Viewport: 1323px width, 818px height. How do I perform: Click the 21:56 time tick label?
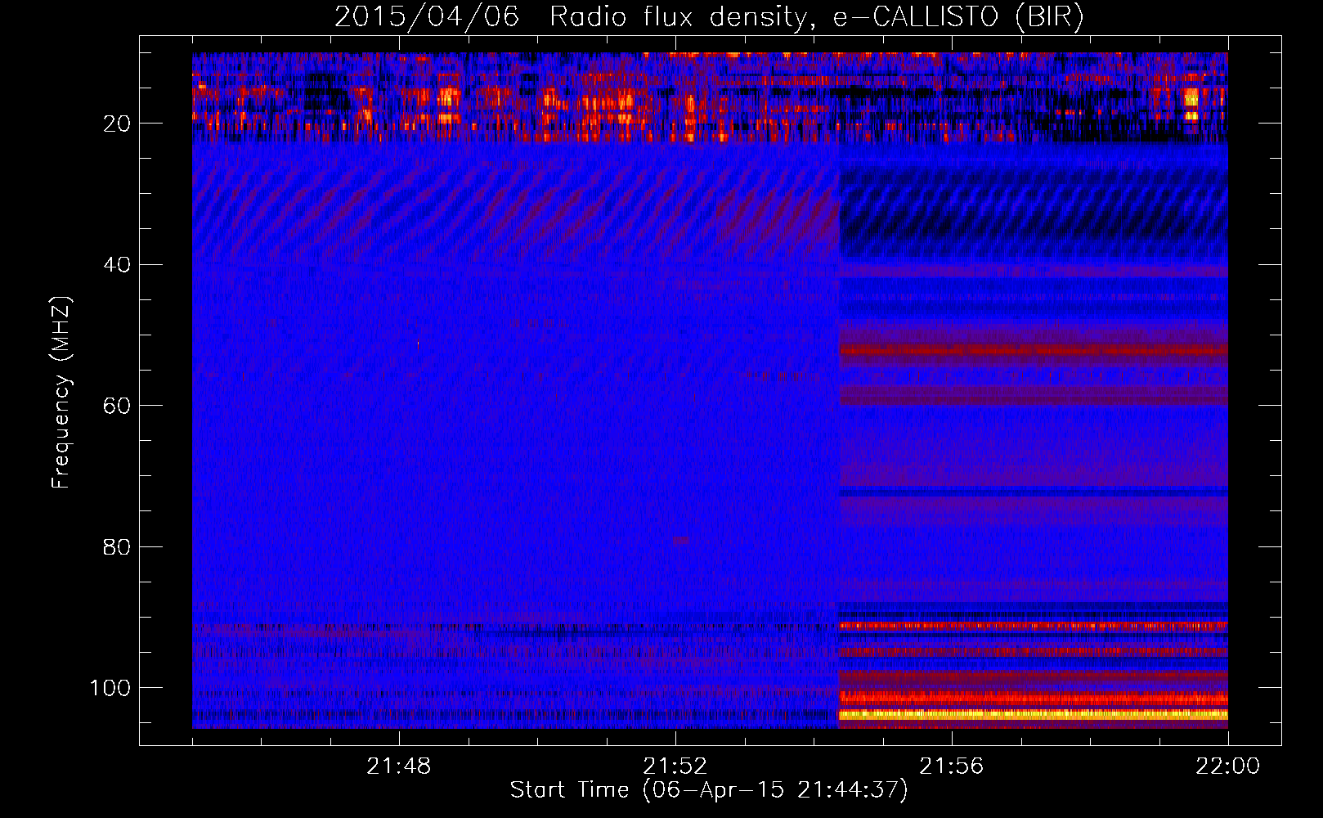coord(951,766)
